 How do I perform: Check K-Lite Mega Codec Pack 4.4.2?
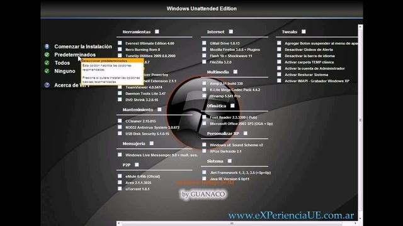[204, 89]
